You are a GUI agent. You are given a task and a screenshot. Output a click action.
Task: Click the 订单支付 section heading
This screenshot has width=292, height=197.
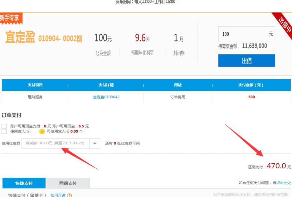pos(12,115)
